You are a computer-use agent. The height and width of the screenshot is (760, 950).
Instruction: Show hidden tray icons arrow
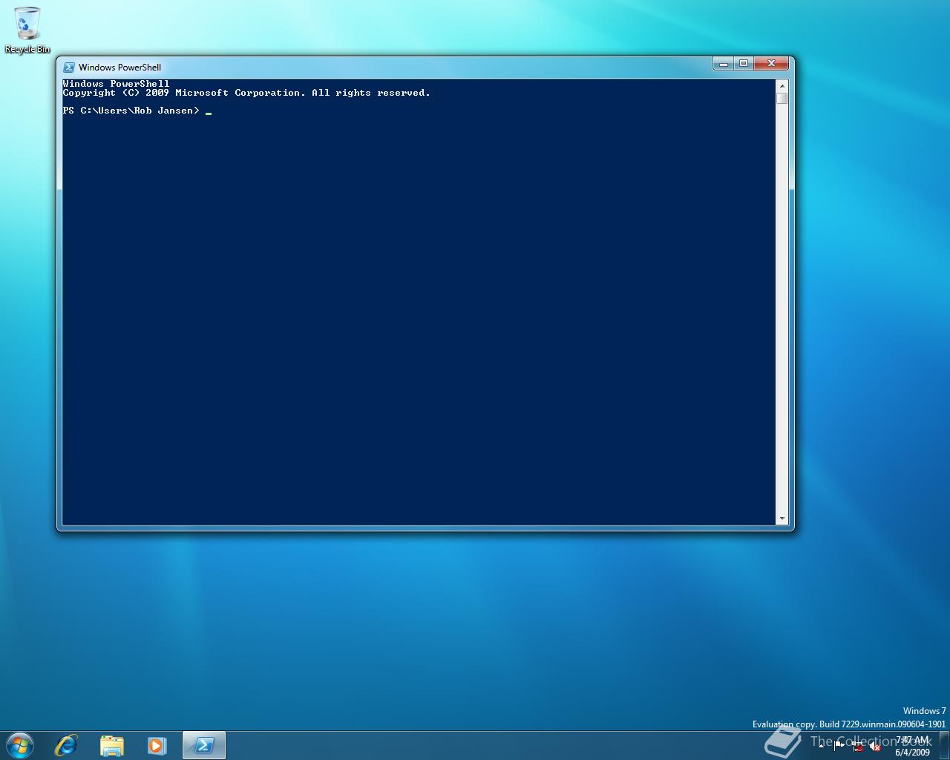(x=821, y=746)
